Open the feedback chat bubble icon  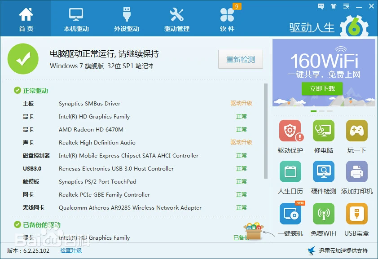tap(321, 6)
